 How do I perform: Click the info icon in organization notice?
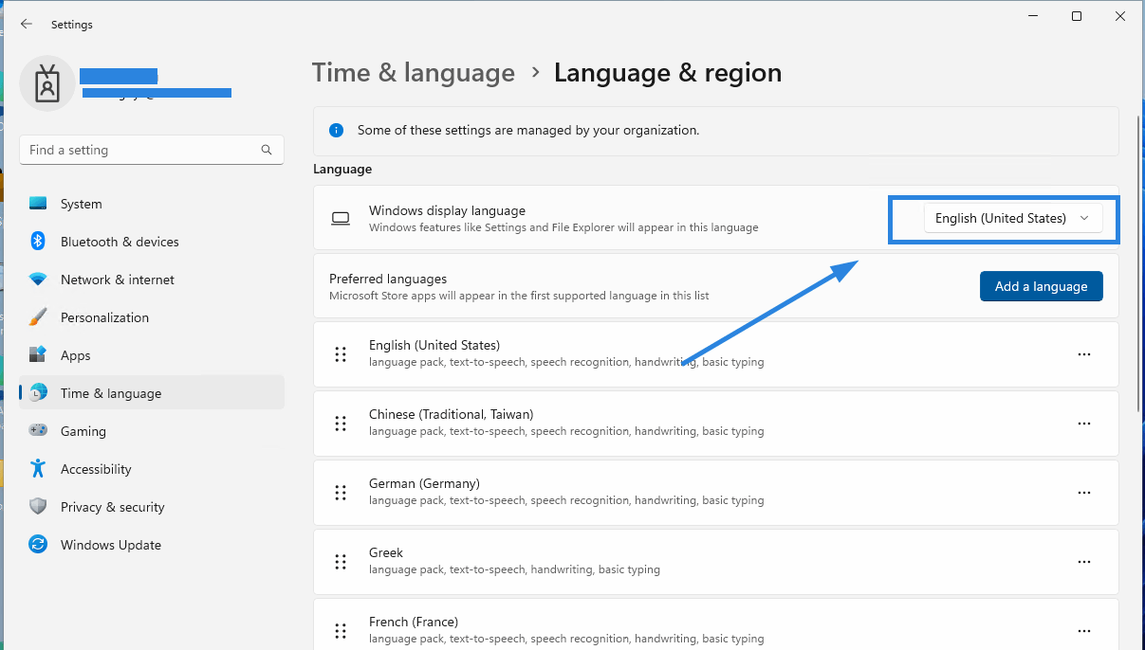[336, 131]
